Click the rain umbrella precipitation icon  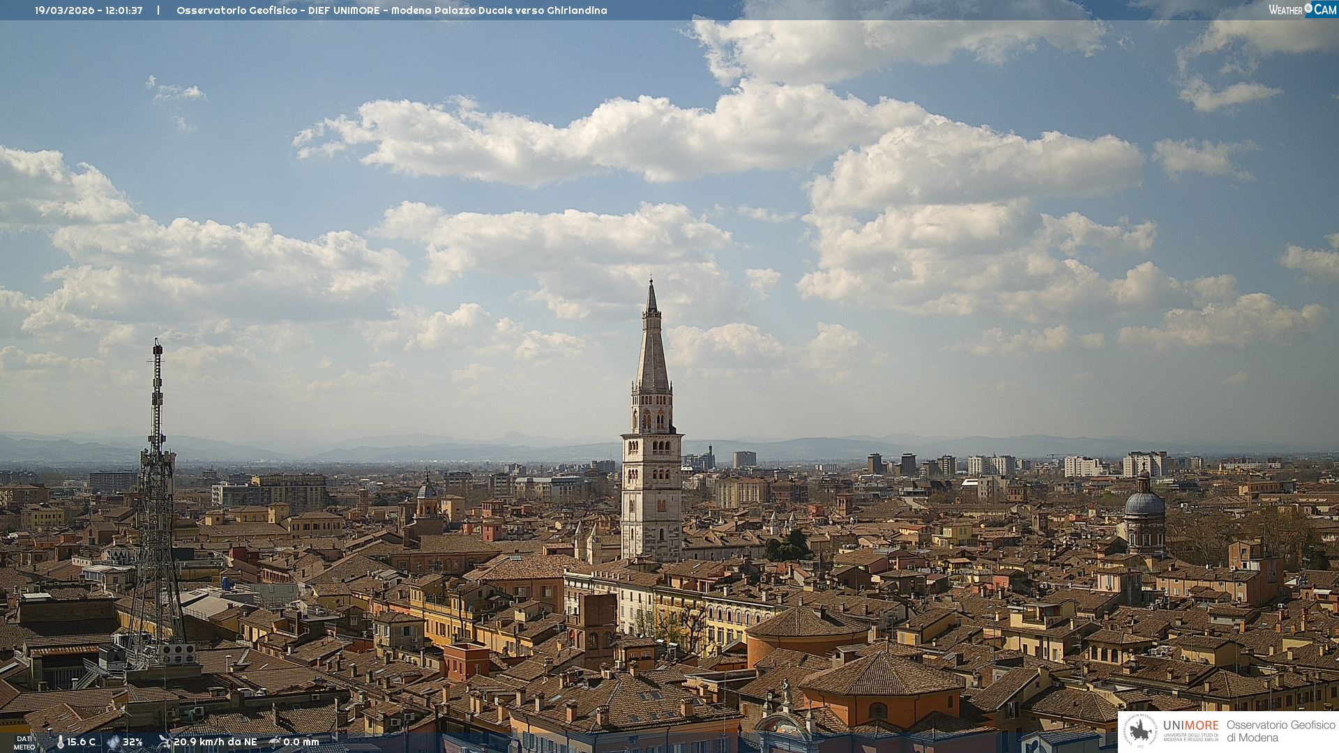click(275, 742)
